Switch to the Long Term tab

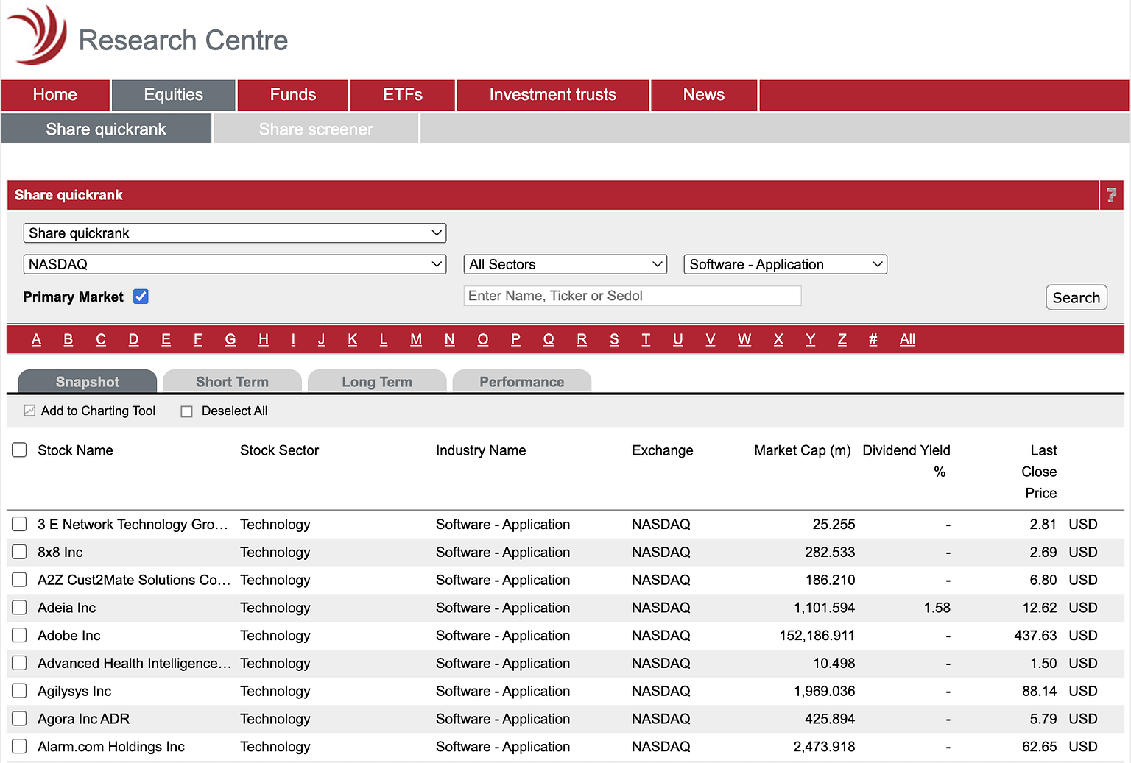tap(377, 381)
